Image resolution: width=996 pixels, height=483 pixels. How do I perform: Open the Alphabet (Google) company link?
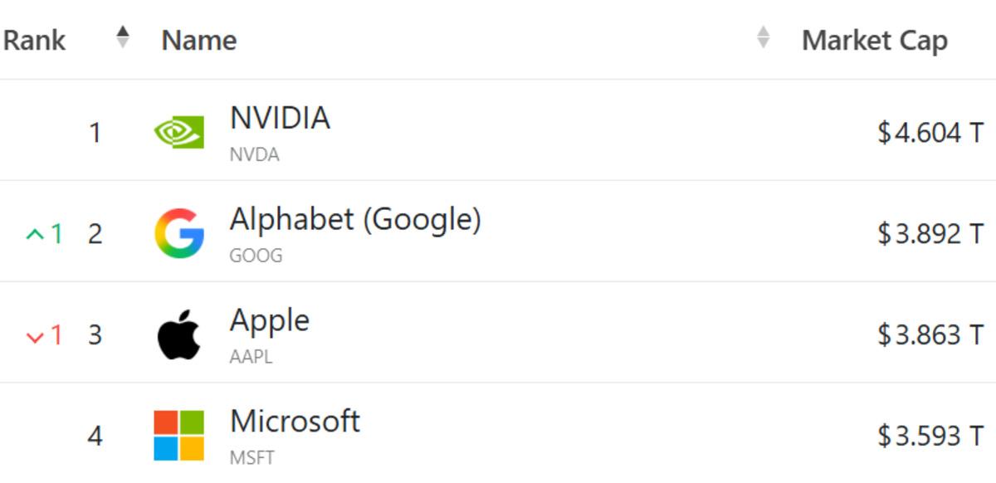(355, 219)
